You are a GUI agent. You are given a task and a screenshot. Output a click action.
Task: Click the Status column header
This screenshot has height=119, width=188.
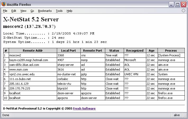tap(114, 51)
